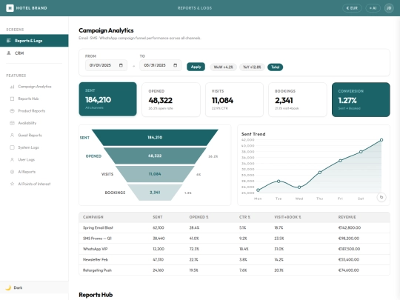This screenshot has width=400, height=300.
Task: Click the Dark mode moon icon
Action: [8, 287]
